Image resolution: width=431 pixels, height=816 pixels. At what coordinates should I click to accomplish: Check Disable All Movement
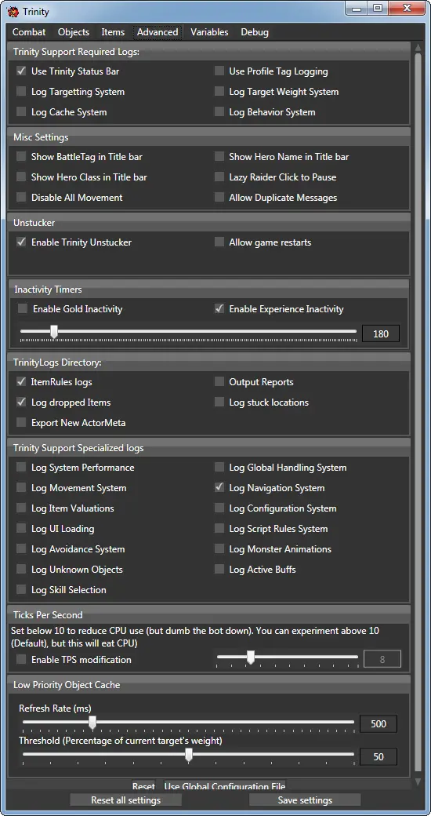click(x=21, y=197)
